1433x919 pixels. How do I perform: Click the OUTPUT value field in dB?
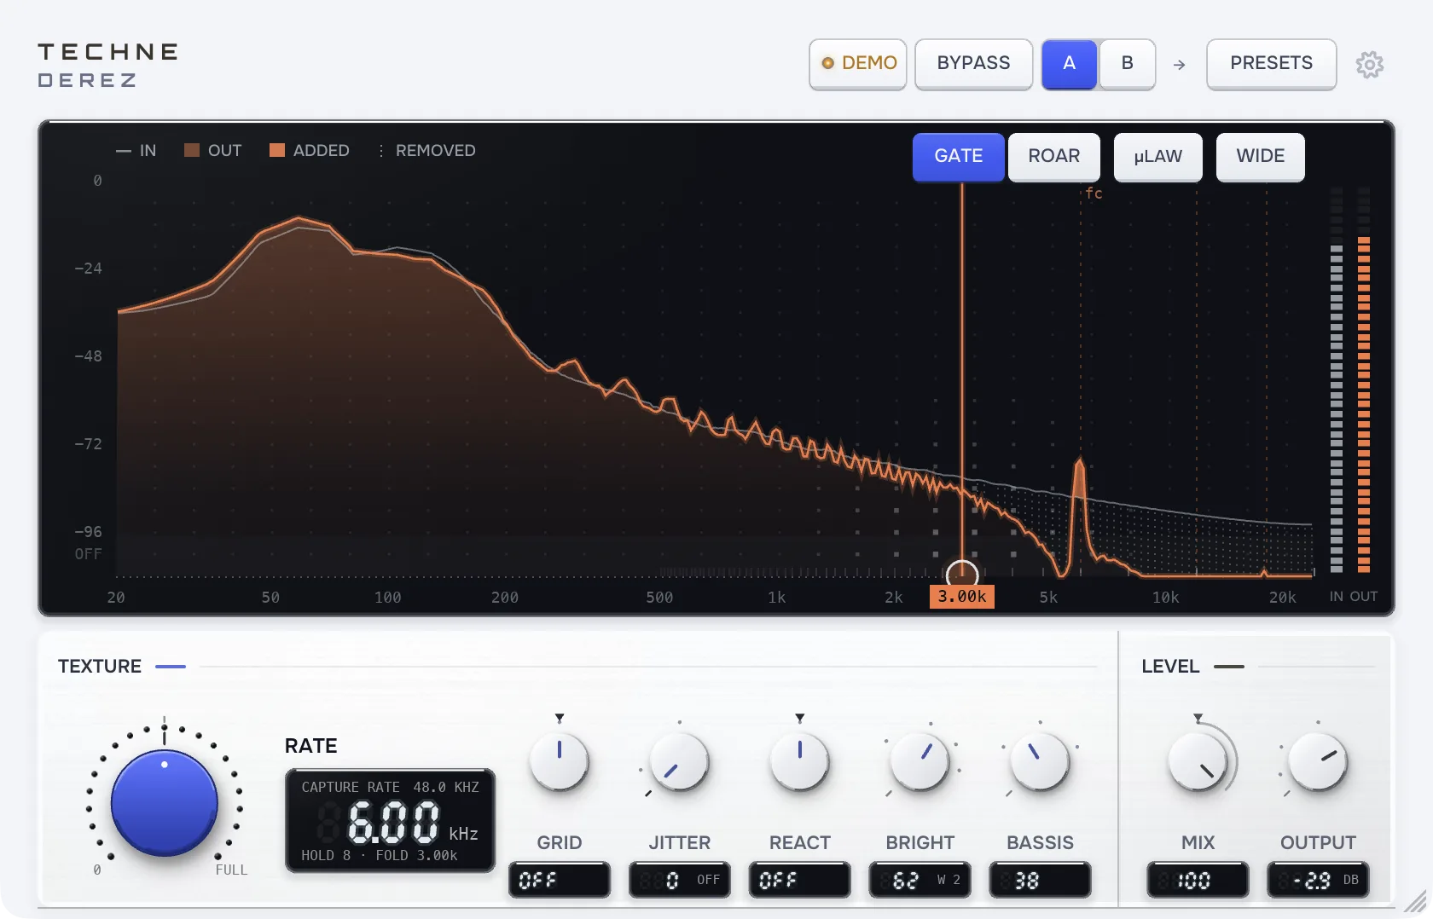coord(1319,880)
